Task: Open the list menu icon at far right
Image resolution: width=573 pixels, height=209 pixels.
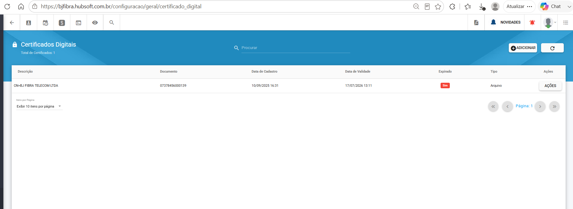Action: pyautogui.click(x=566, y=23)
